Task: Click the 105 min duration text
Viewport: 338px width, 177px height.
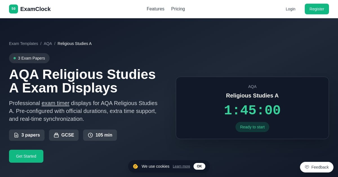Action: coord(104,135)
